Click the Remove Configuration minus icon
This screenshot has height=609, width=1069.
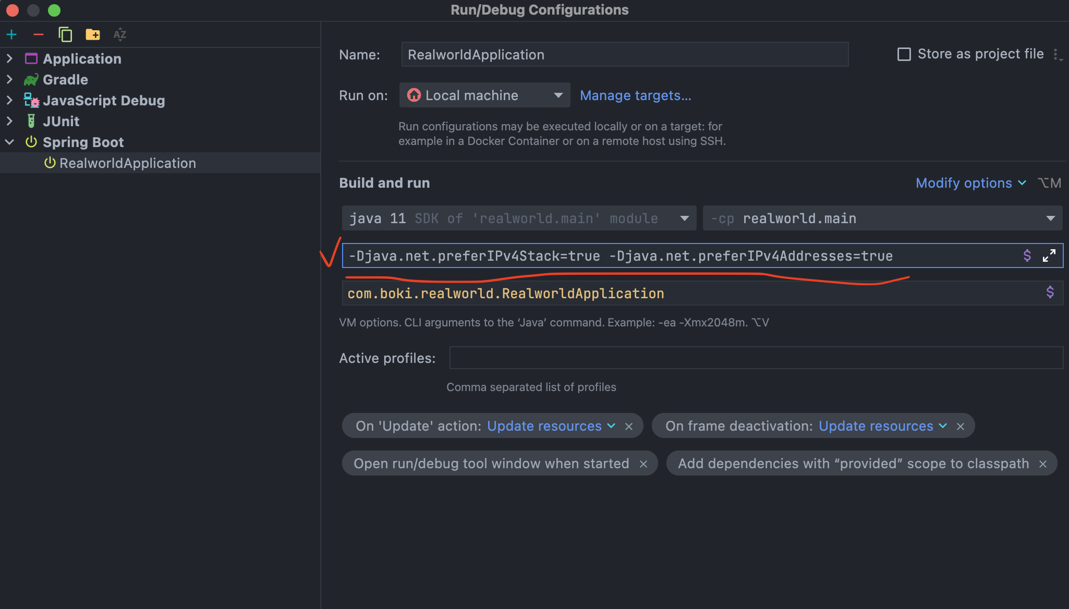coord(38,35)
